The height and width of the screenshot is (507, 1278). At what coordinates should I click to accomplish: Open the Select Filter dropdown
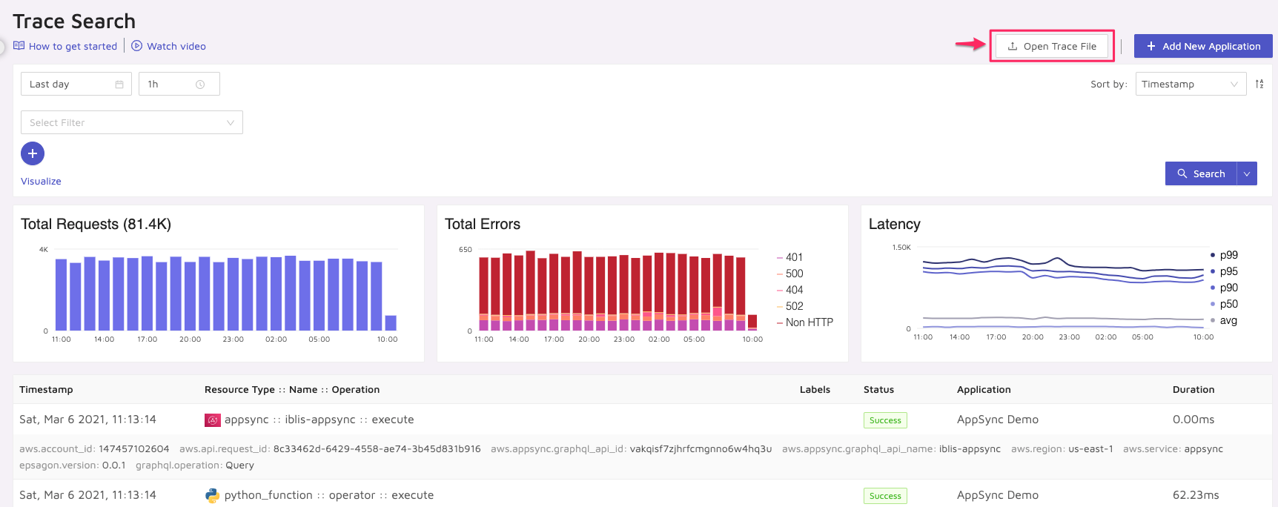coord(132,122)
